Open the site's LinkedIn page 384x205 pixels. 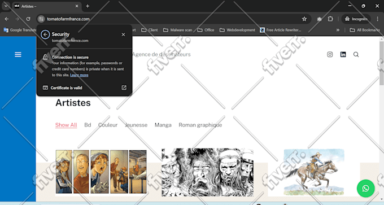click(x=343, y=54)
